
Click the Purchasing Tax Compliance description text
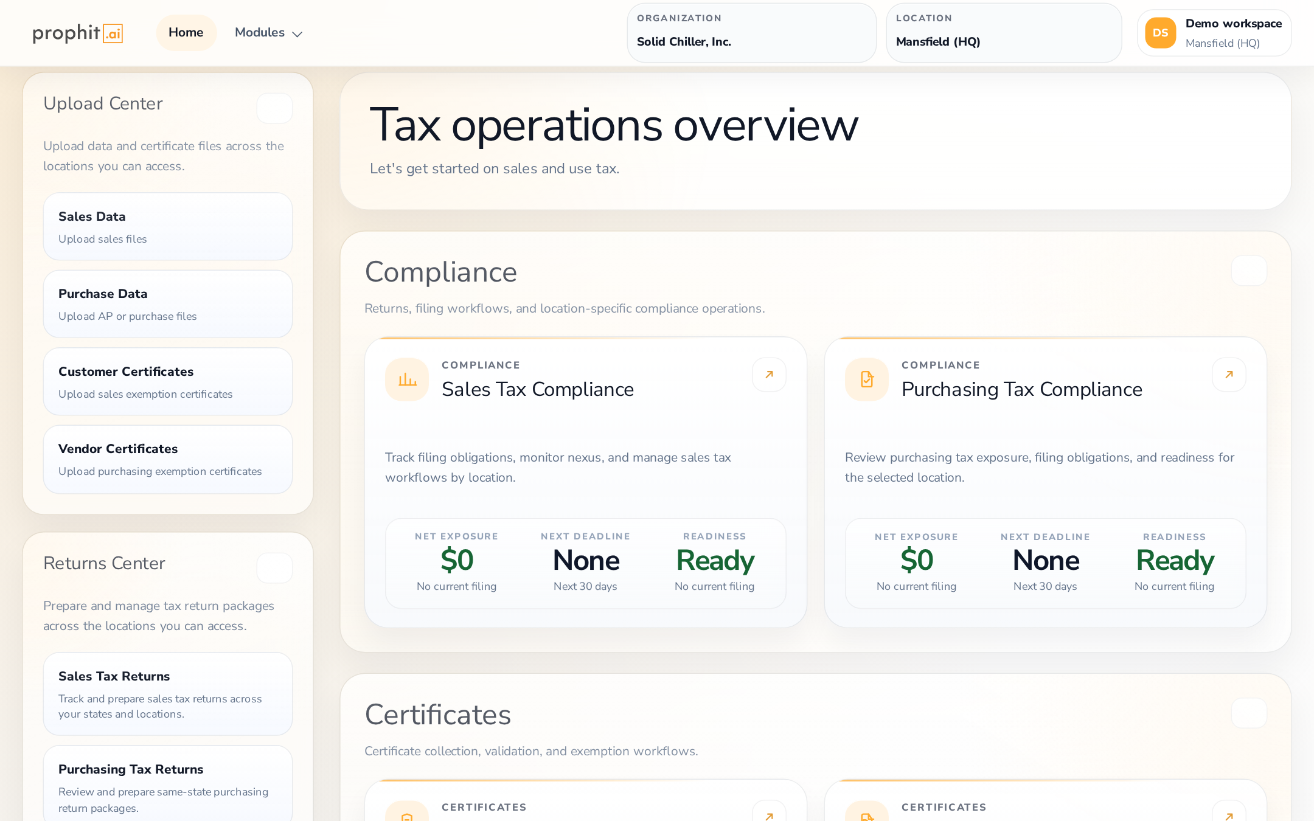point(1040,467)
